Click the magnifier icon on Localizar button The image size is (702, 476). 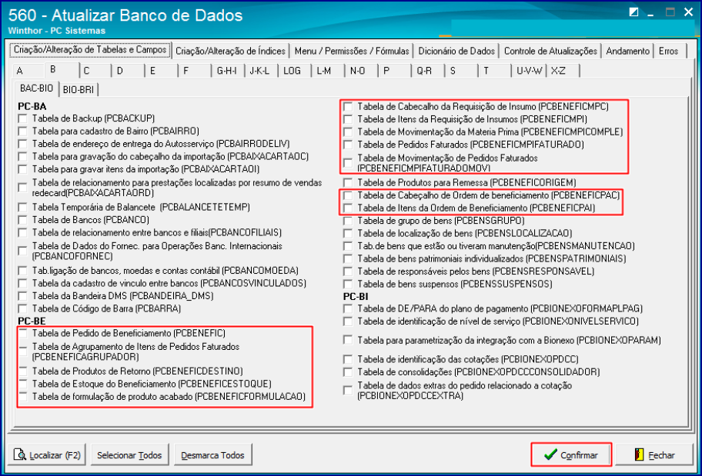[20, 455]
